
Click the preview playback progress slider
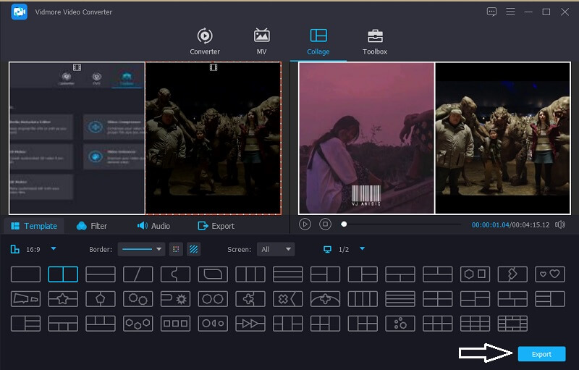[x=402, y=224]
